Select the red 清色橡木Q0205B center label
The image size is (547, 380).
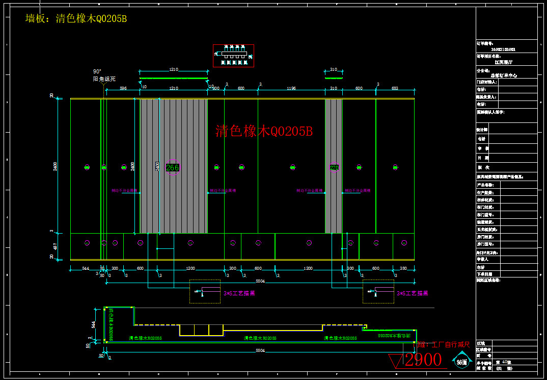[263, 132]
